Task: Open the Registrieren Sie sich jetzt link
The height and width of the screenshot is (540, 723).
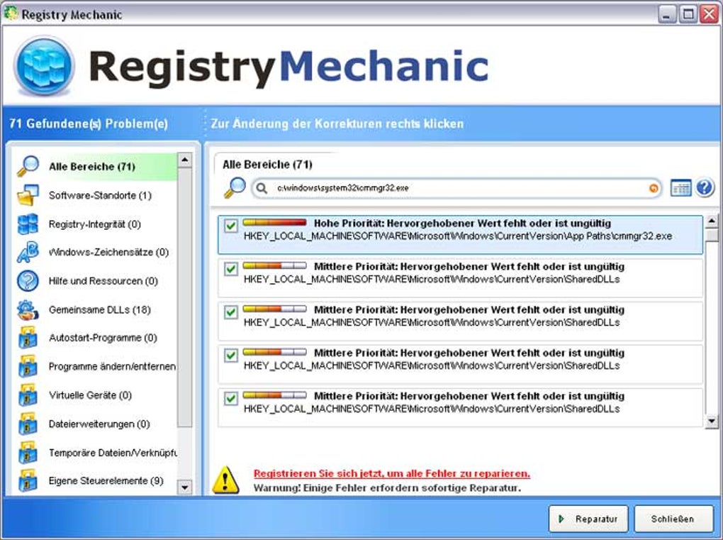Action: click(x=392, y=473)
